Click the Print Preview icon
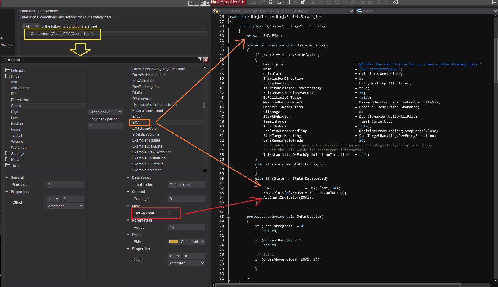 279,2
